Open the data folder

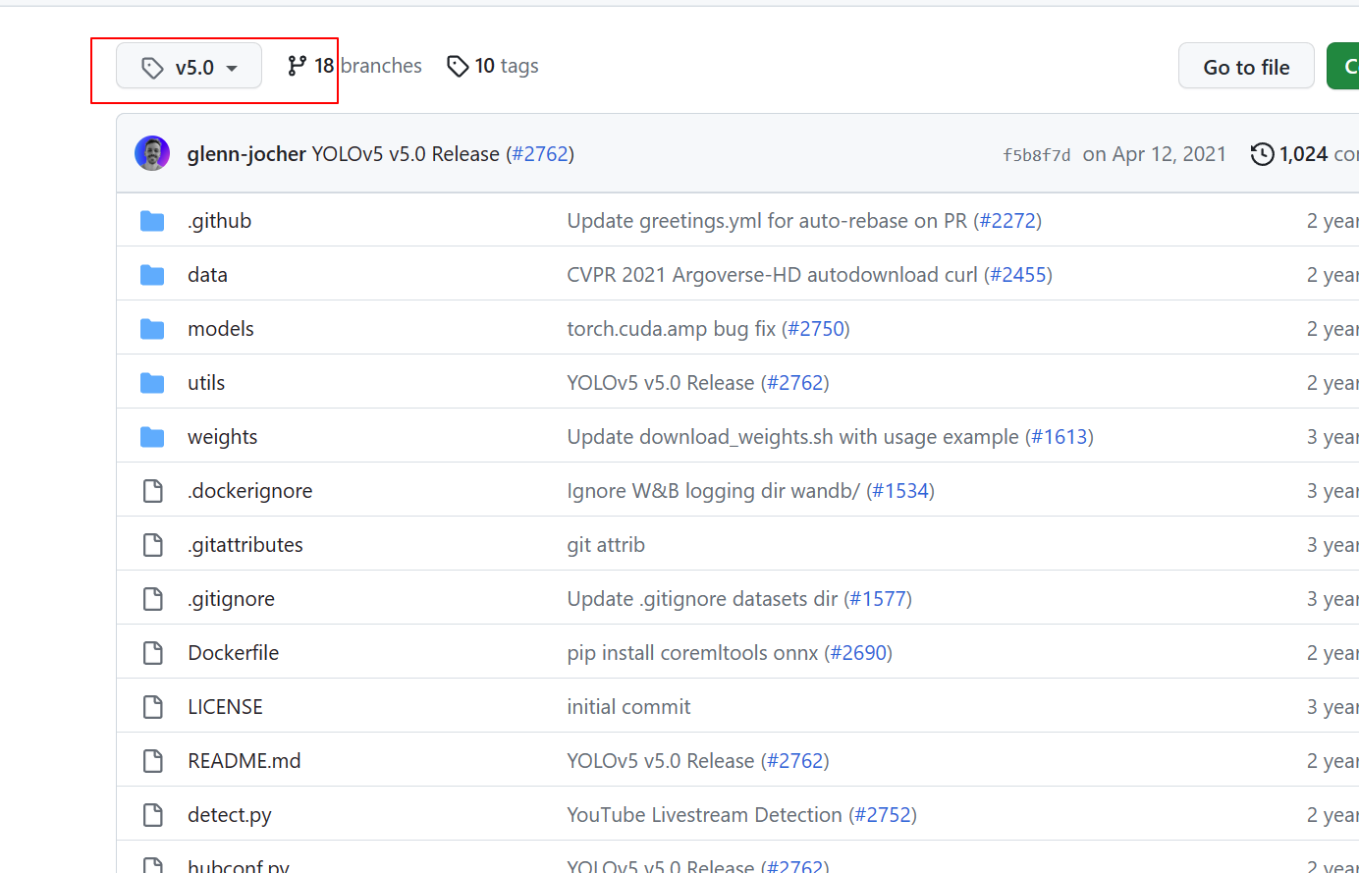(207, 275)
